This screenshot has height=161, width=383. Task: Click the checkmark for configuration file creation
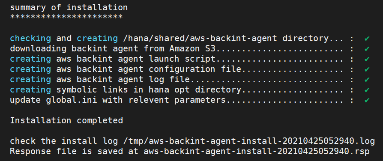pos(367,69)
